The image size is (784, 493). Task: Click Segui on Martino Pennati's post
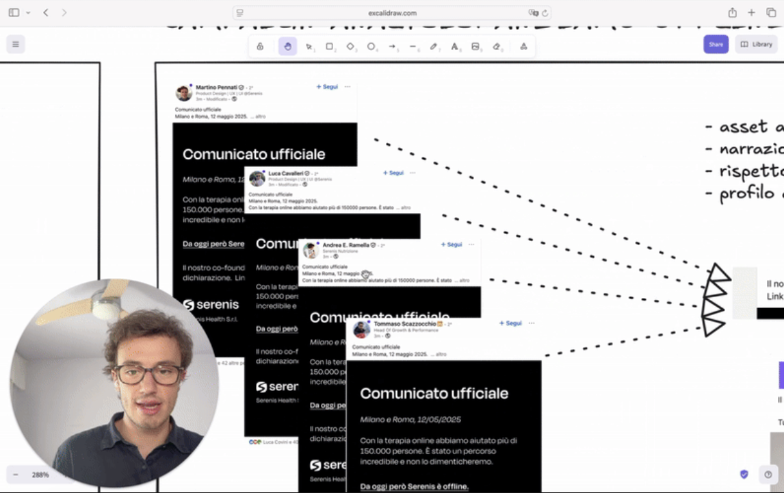click(327, 87)
